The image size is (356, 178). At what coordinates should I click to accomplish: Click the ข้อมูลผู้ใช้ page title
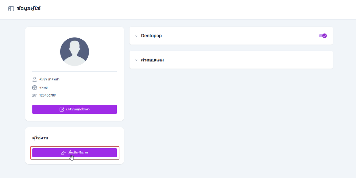click(x=29, y=9)
